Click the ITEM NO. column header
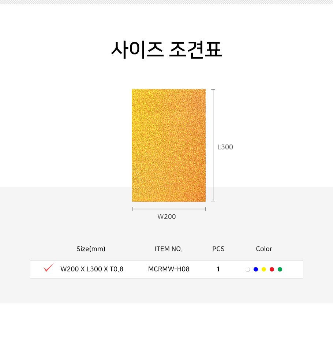333x340 pixels. (x=168, y=249)
